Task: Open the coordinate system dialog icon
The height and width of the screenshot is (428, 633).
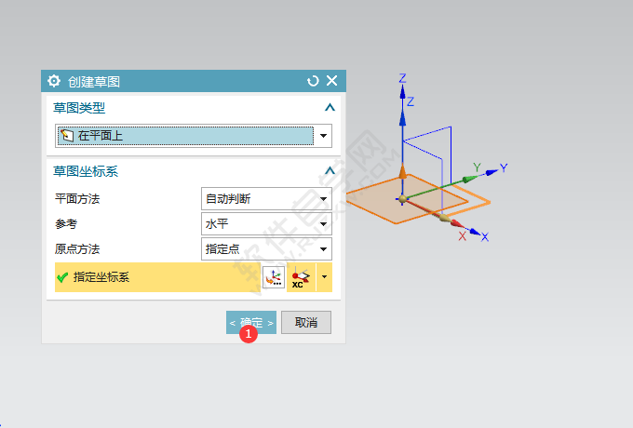Action: [x=274, y=277]
